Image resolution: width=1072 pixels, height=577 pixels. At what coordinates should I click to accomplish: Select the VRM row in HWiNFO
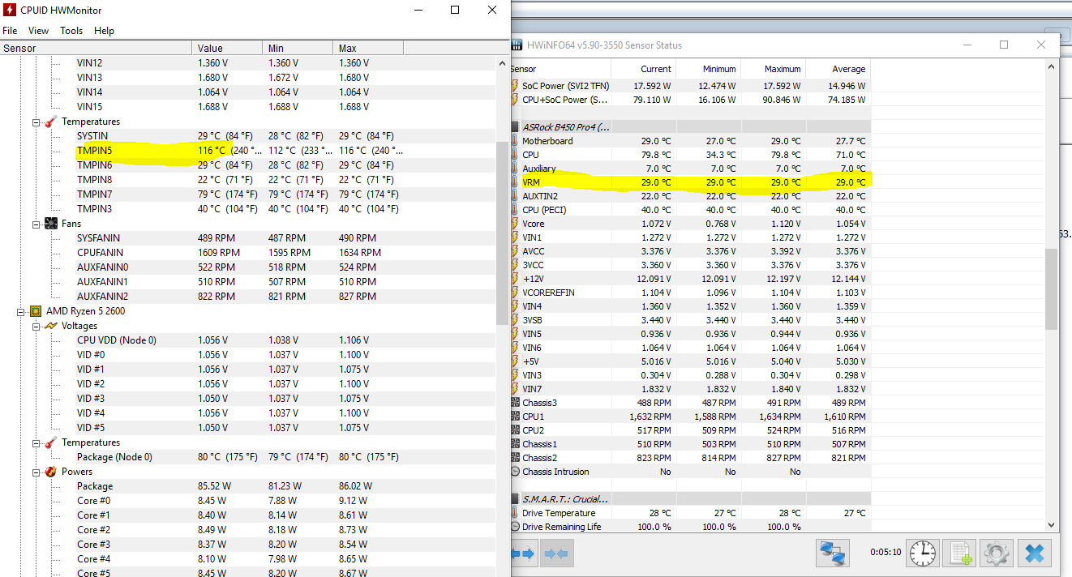tap(691, 182)
